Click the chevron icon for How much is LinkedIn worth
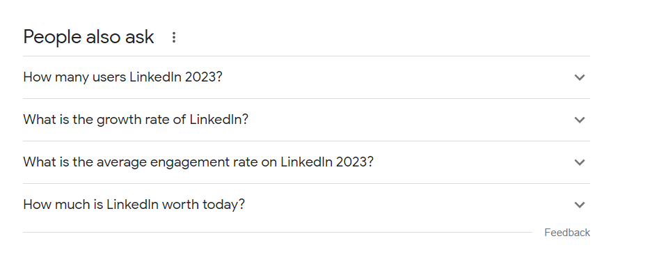The height and width of the screenshot is (257, 659). (580, 205)
